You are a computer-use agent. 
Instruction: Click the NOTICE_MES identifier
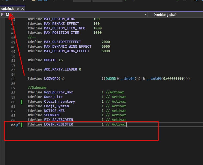point(54,111)
